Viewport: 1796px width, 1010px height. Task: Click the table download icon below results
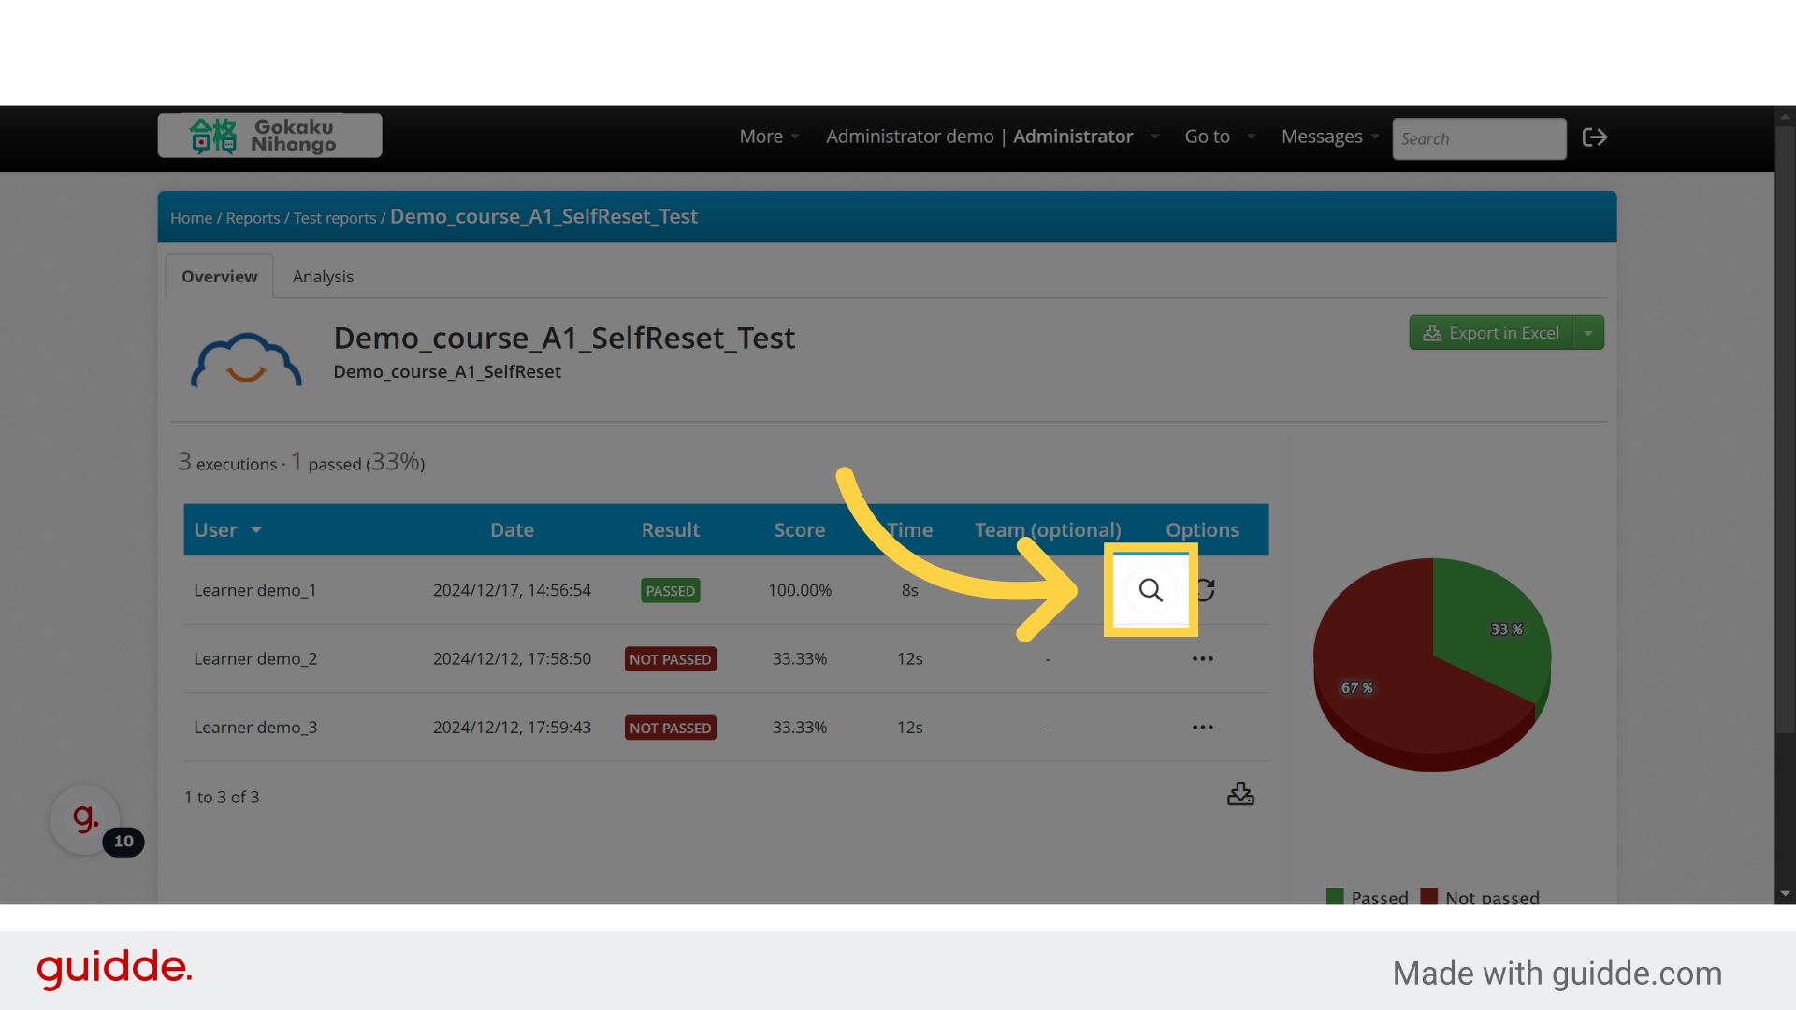click(1240, 794)
